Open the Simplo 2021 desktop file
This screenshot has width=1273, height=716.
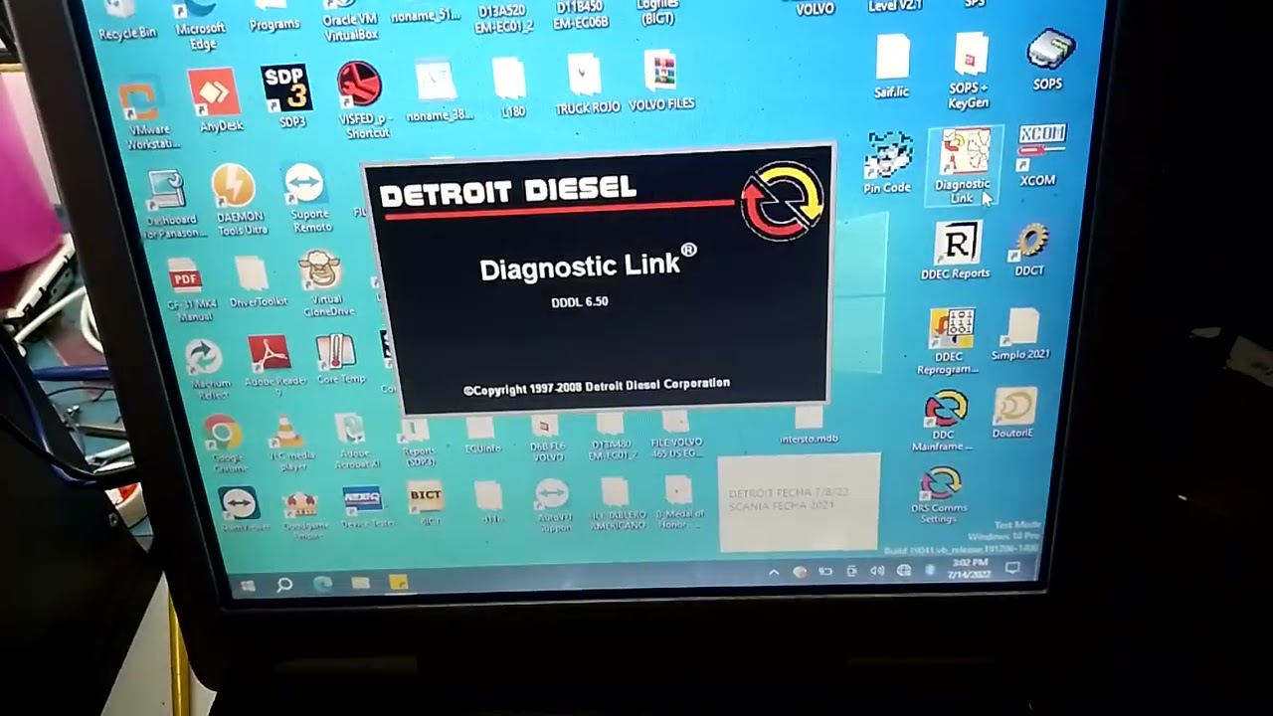(x=1020, y=335)
